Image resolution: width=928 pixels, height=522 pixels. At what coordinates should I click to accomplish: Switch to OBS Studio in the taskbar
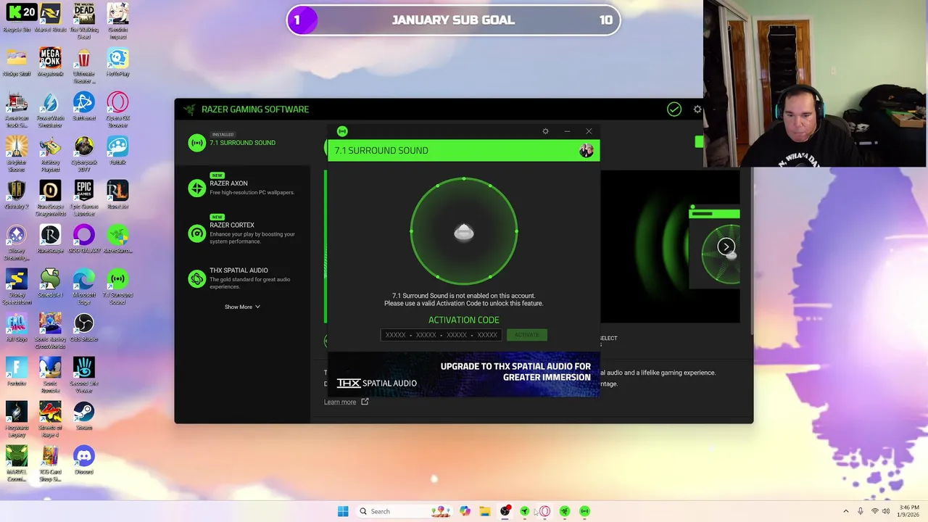click(x=505, y=511)
